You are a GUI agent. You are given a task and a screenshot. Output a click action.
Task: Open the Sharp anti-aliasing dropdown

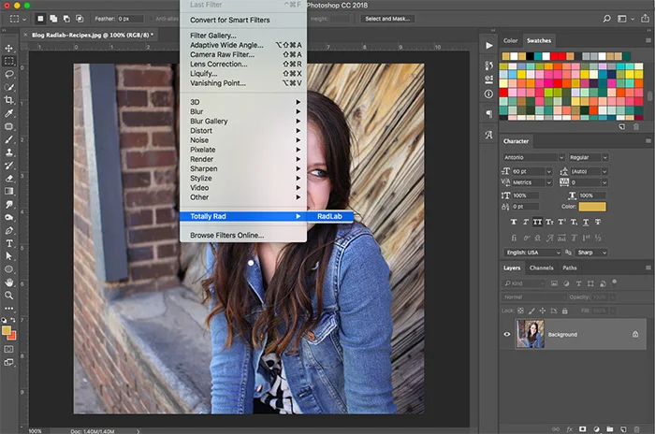(x=591, y=253)
